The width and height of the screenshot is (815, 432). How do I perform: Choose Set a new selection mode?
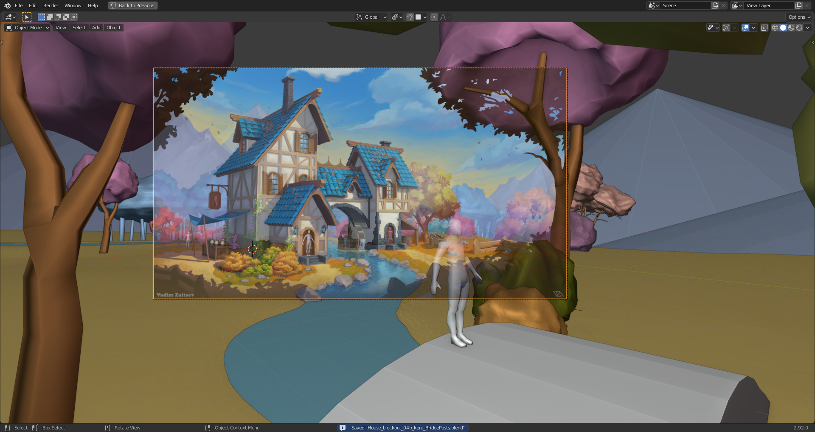point(41,17)
